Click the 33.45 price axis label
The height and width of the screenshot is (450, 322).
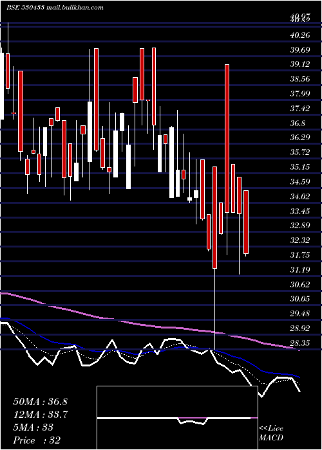tap(300, 212)
